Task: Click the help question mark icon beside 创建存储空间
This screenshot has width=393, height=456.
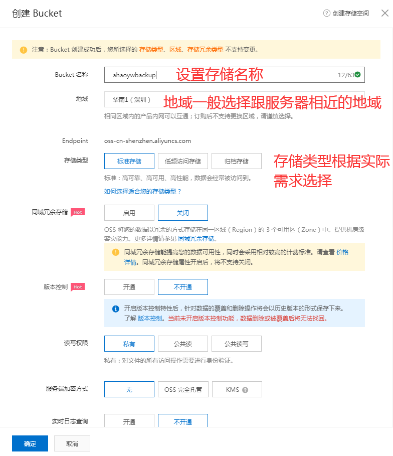Action: pyautogui.click(x=327, y=14)
